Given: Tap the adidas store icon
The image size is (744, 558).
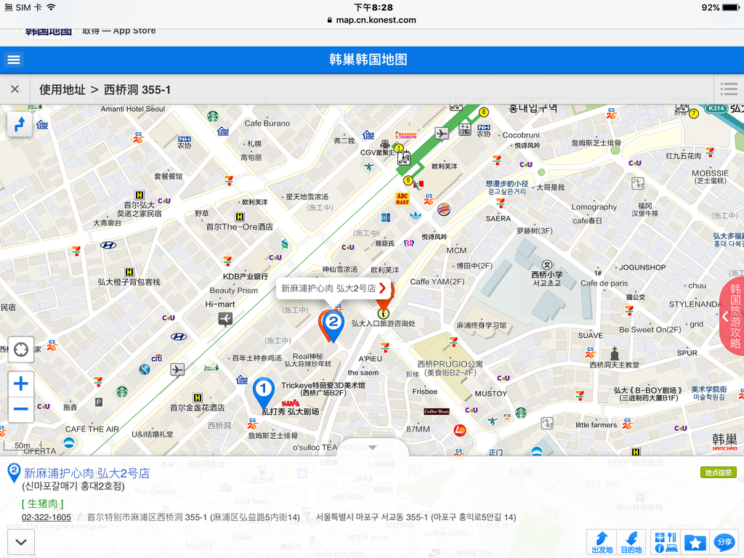Looking at the screenshot, I should pos(416,215).
